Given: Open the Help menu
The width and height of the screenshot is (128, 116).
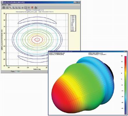Looking at the screenshot, I should (x=9, y=5).
